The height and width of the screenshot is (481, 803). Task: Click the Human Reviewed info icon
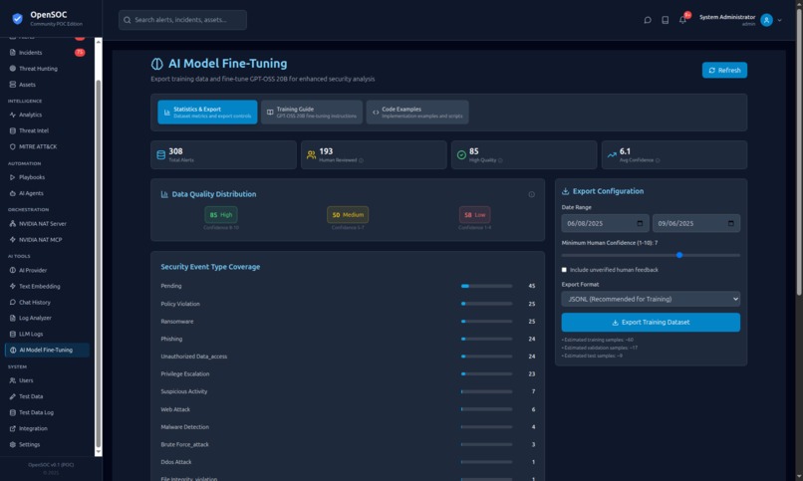pos(361,160)
